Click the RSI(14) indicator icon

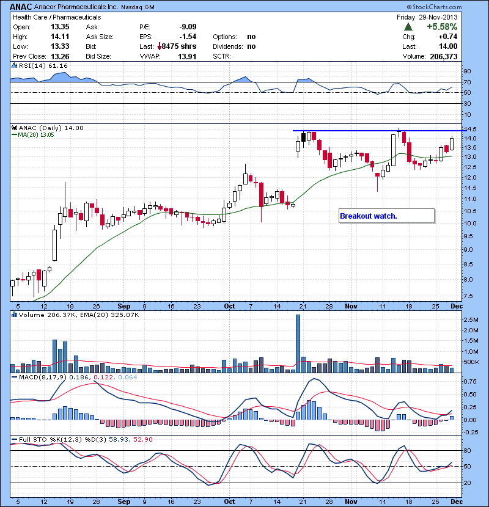tap(14, 65)
